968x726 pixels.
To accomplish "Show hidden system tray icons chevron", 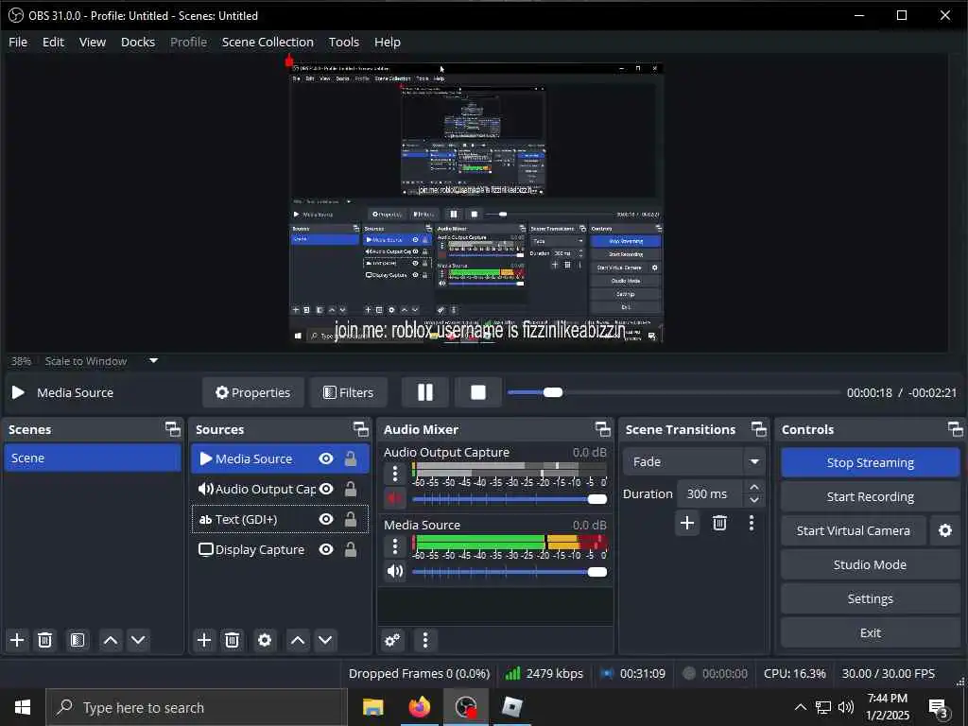I will tap(800, 707).
